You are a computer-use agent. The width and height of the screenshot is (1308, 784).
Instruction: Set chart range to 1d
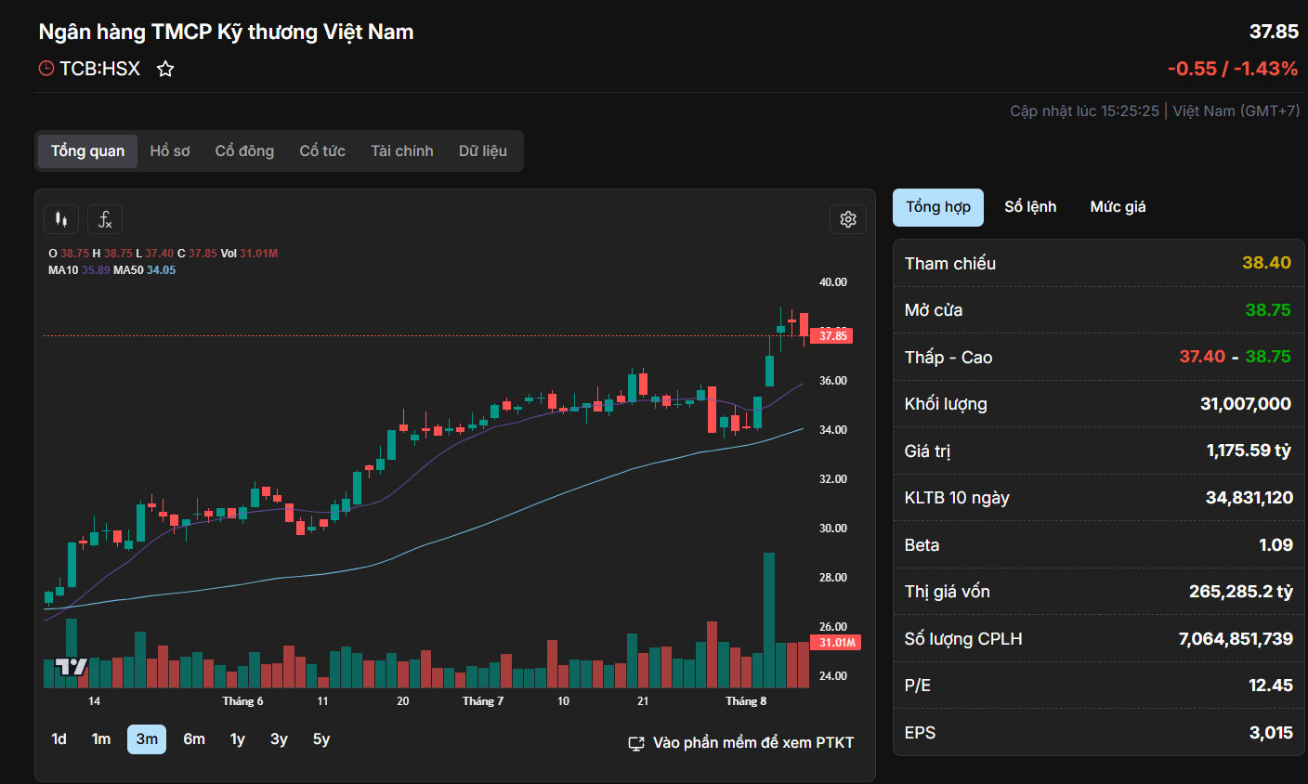(59, 739)
